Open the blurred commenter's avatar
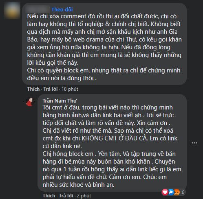The height and width of the screenshot is (199, 203). click(12, 10)
